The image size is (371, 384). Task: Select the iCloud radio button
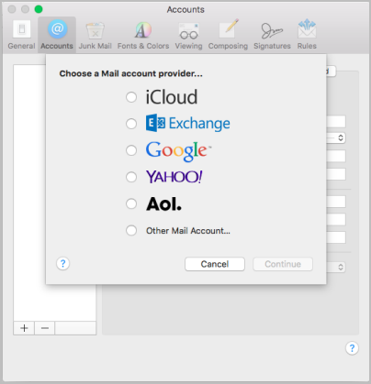[131, 97]
